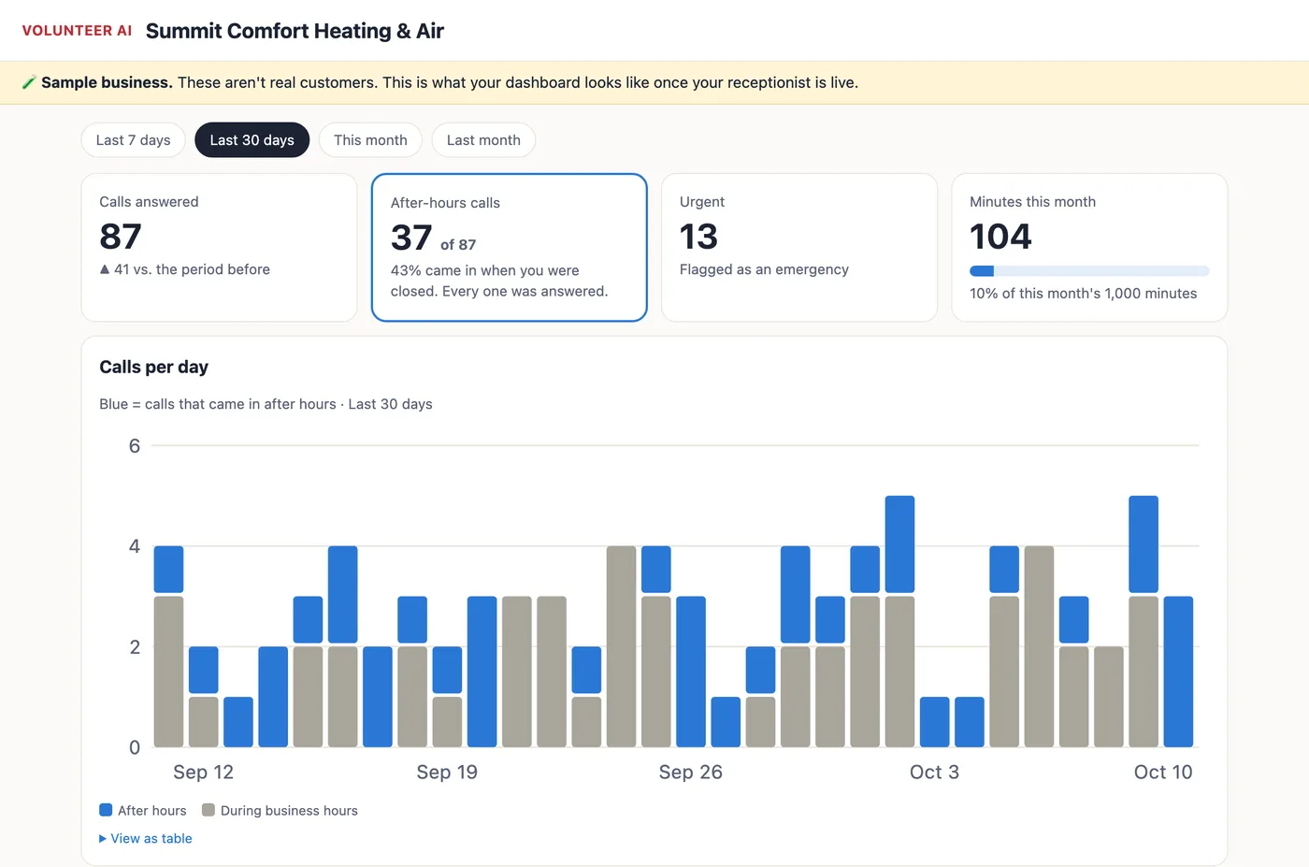This screenshot has width=1309, height=867.
Task: Click the During business hours legend label
Action: click(289, 811)
